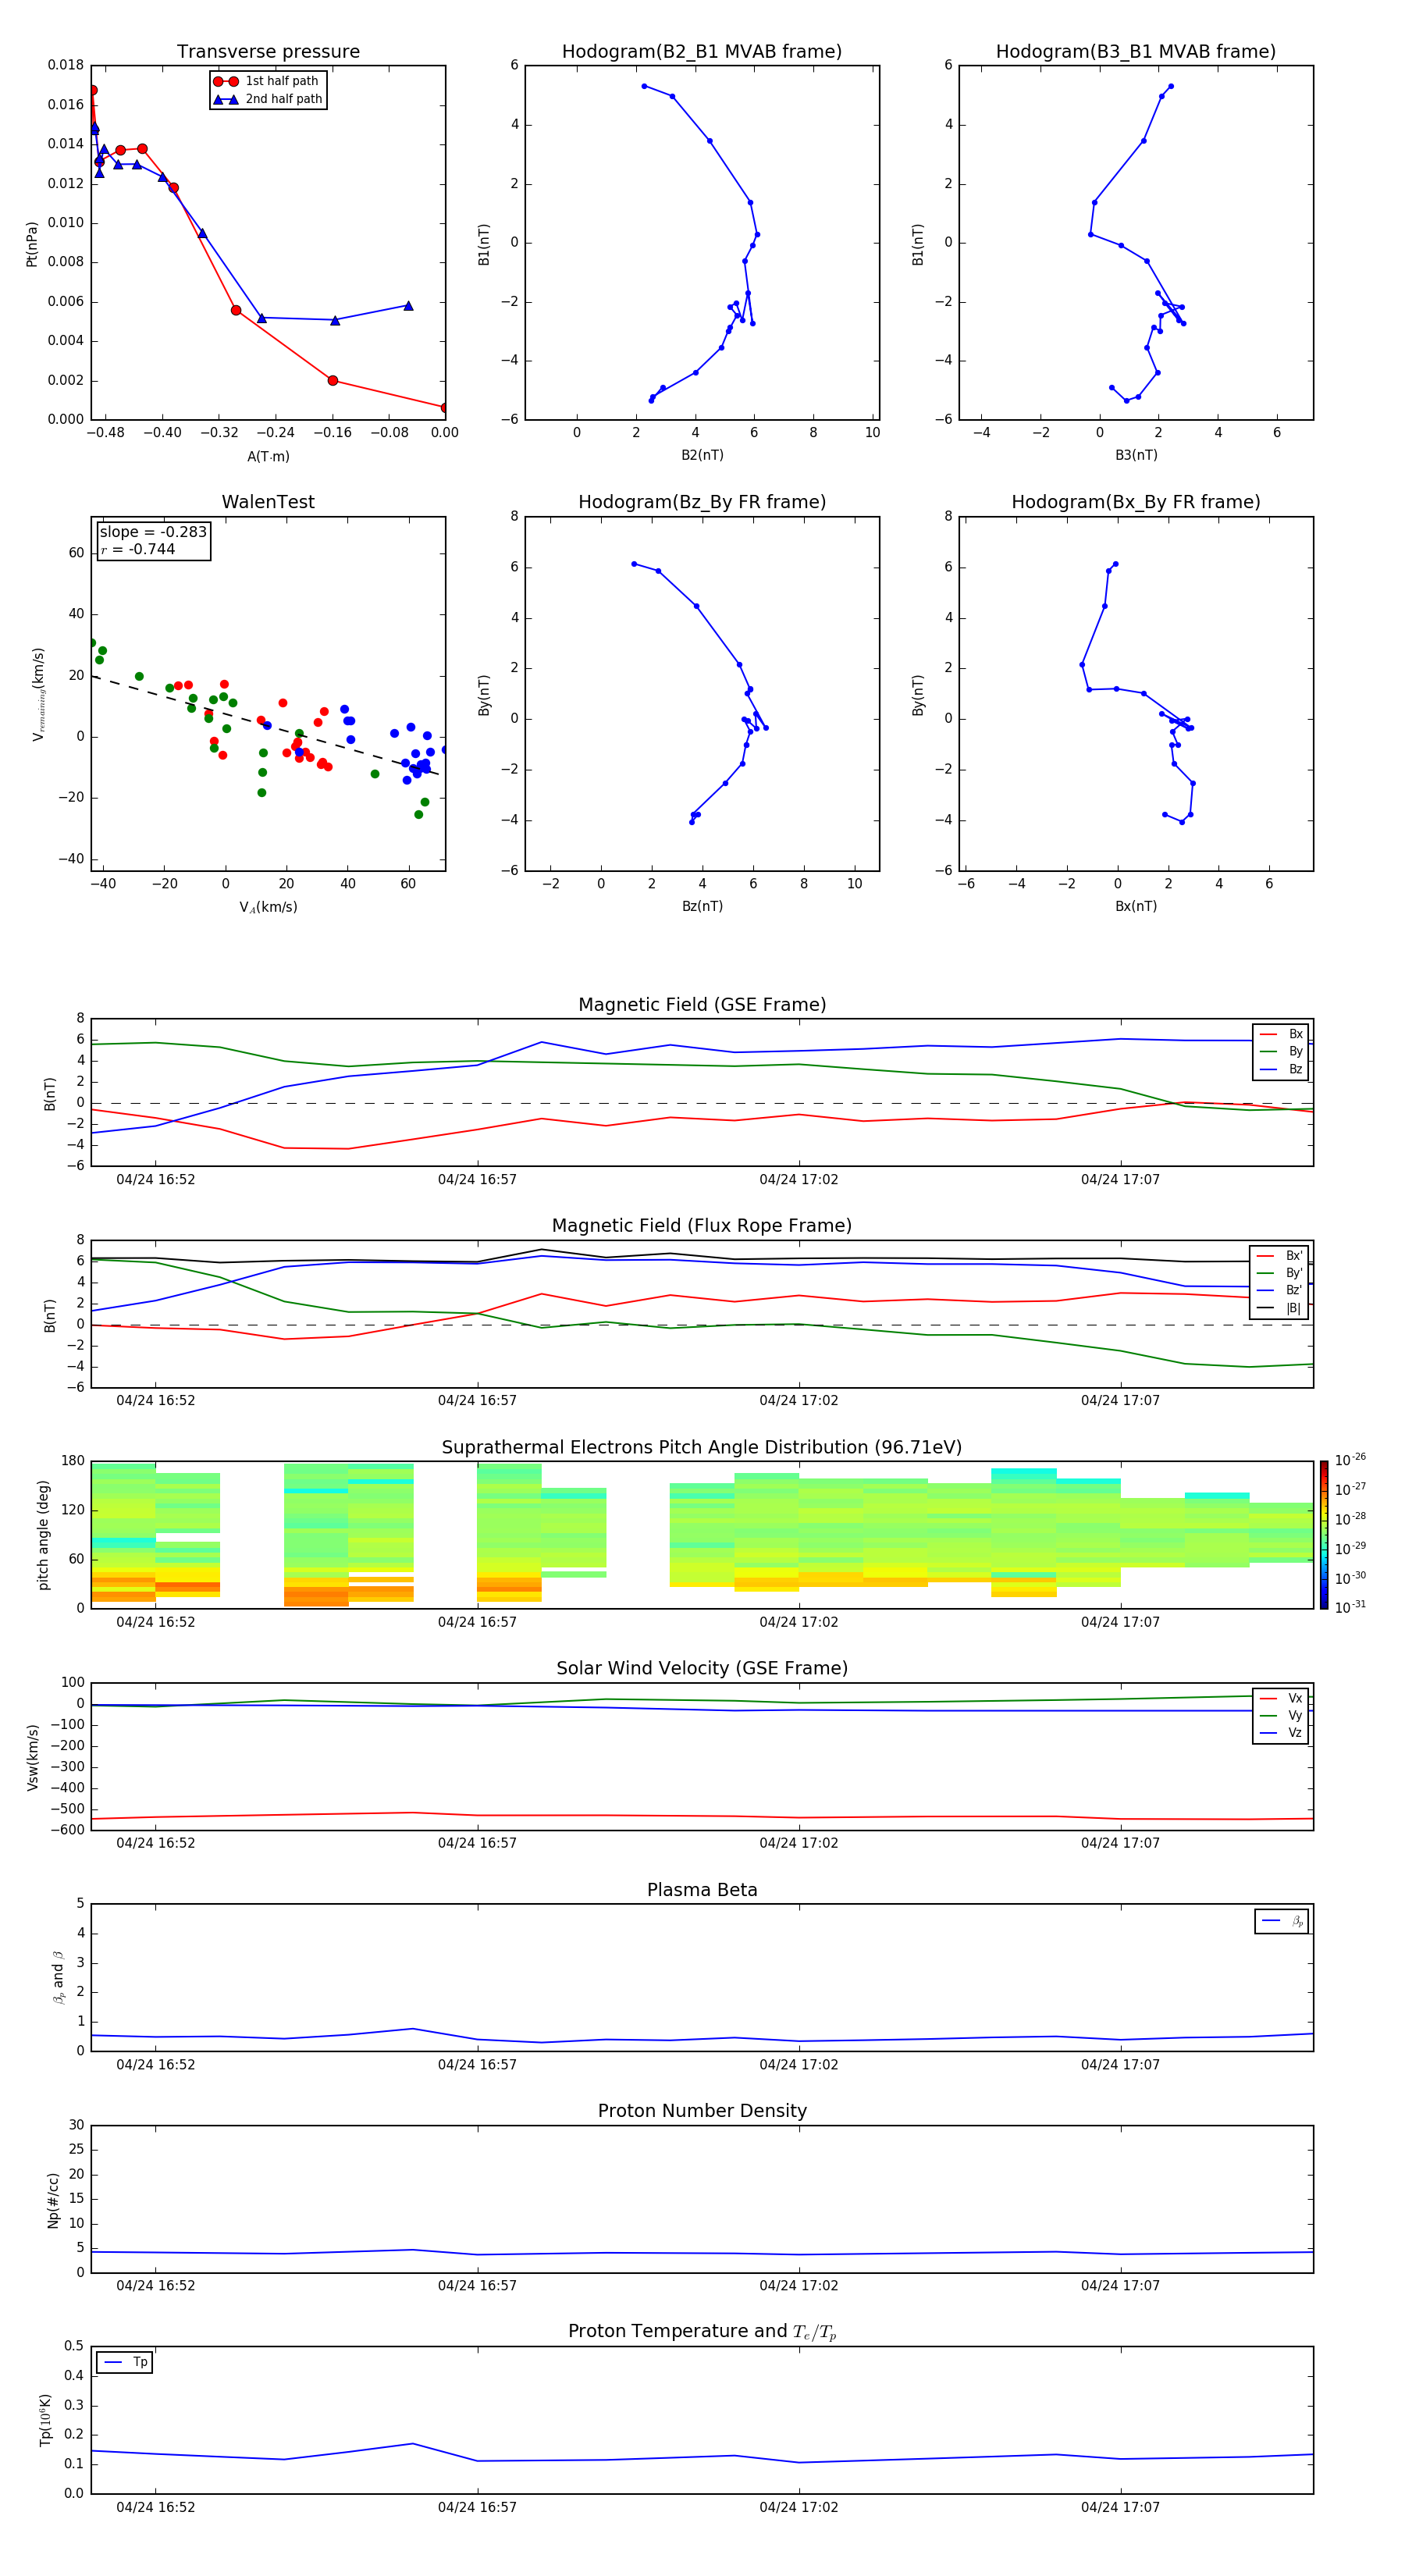
Task: Select the Vy legend entry in the Solar Wind Velocity panel
Action: [1281, 1715]
